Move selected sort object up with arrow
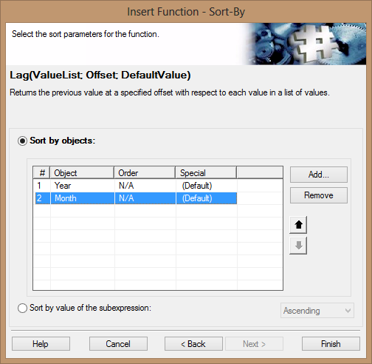This screenshot has width=372, height=364. [x=298, y=225]
